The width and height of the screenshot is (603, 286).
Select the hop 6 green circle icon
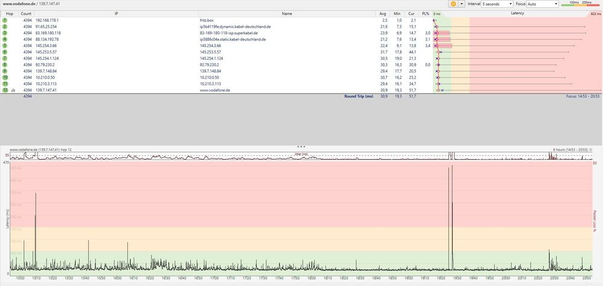click(5, 52)
